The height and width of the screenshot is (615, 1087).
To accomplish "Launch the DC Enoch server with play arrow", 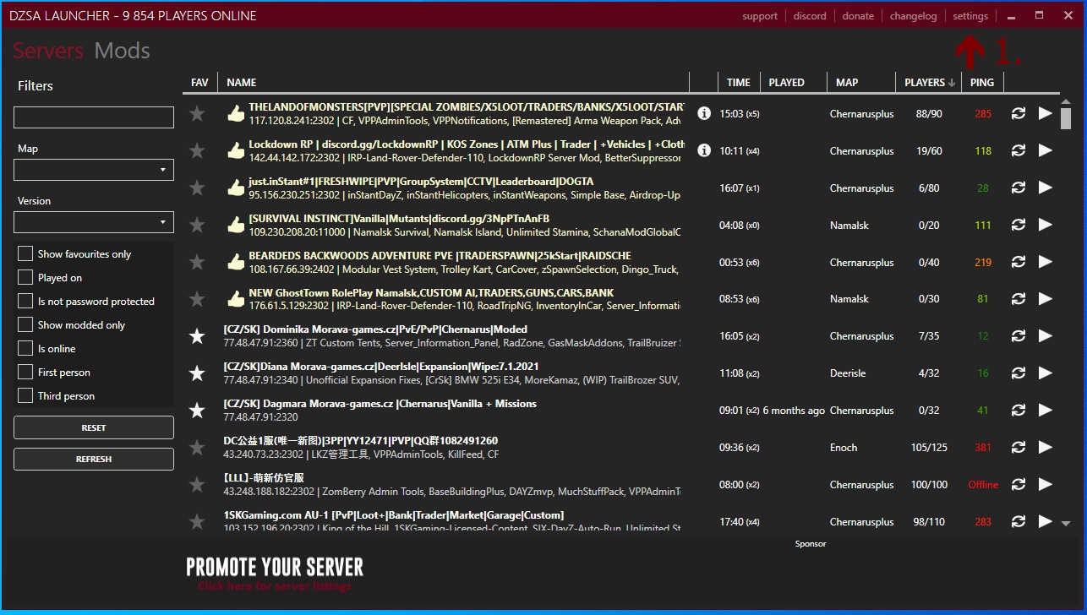I will (x=1046, y=448).
